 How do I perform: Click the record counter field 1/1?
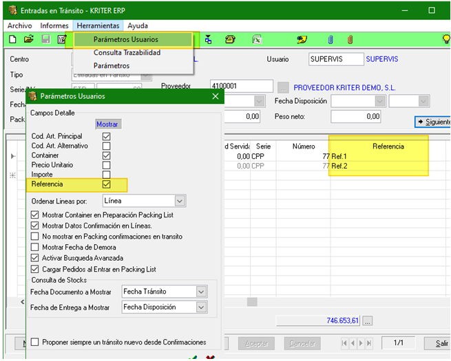[x=399, y=342]
